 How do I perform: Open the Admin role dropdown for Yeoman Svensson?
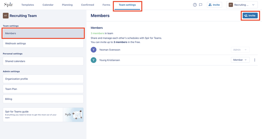click(240, 50)
